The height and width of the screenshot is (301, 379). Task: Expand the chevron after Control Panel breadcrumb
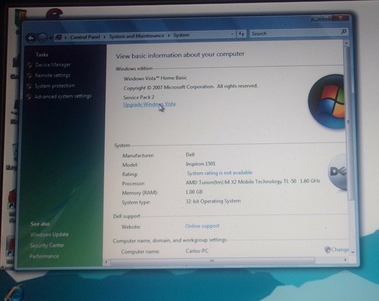105,37
